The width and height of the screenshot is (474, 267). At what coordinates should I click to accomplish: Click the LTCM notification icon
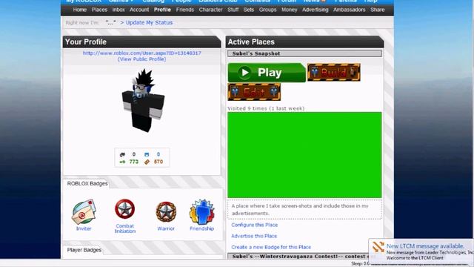tap(378, 247)
